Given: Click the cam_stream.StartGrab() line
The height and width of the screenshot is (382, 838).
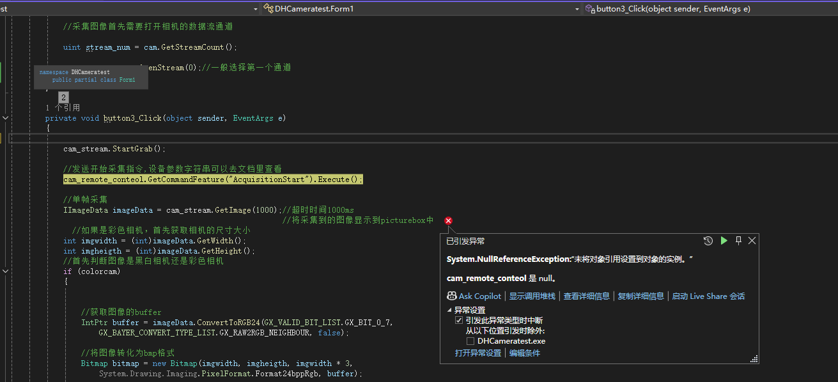Looking at the screenshot, I should (x=114, y=149).
